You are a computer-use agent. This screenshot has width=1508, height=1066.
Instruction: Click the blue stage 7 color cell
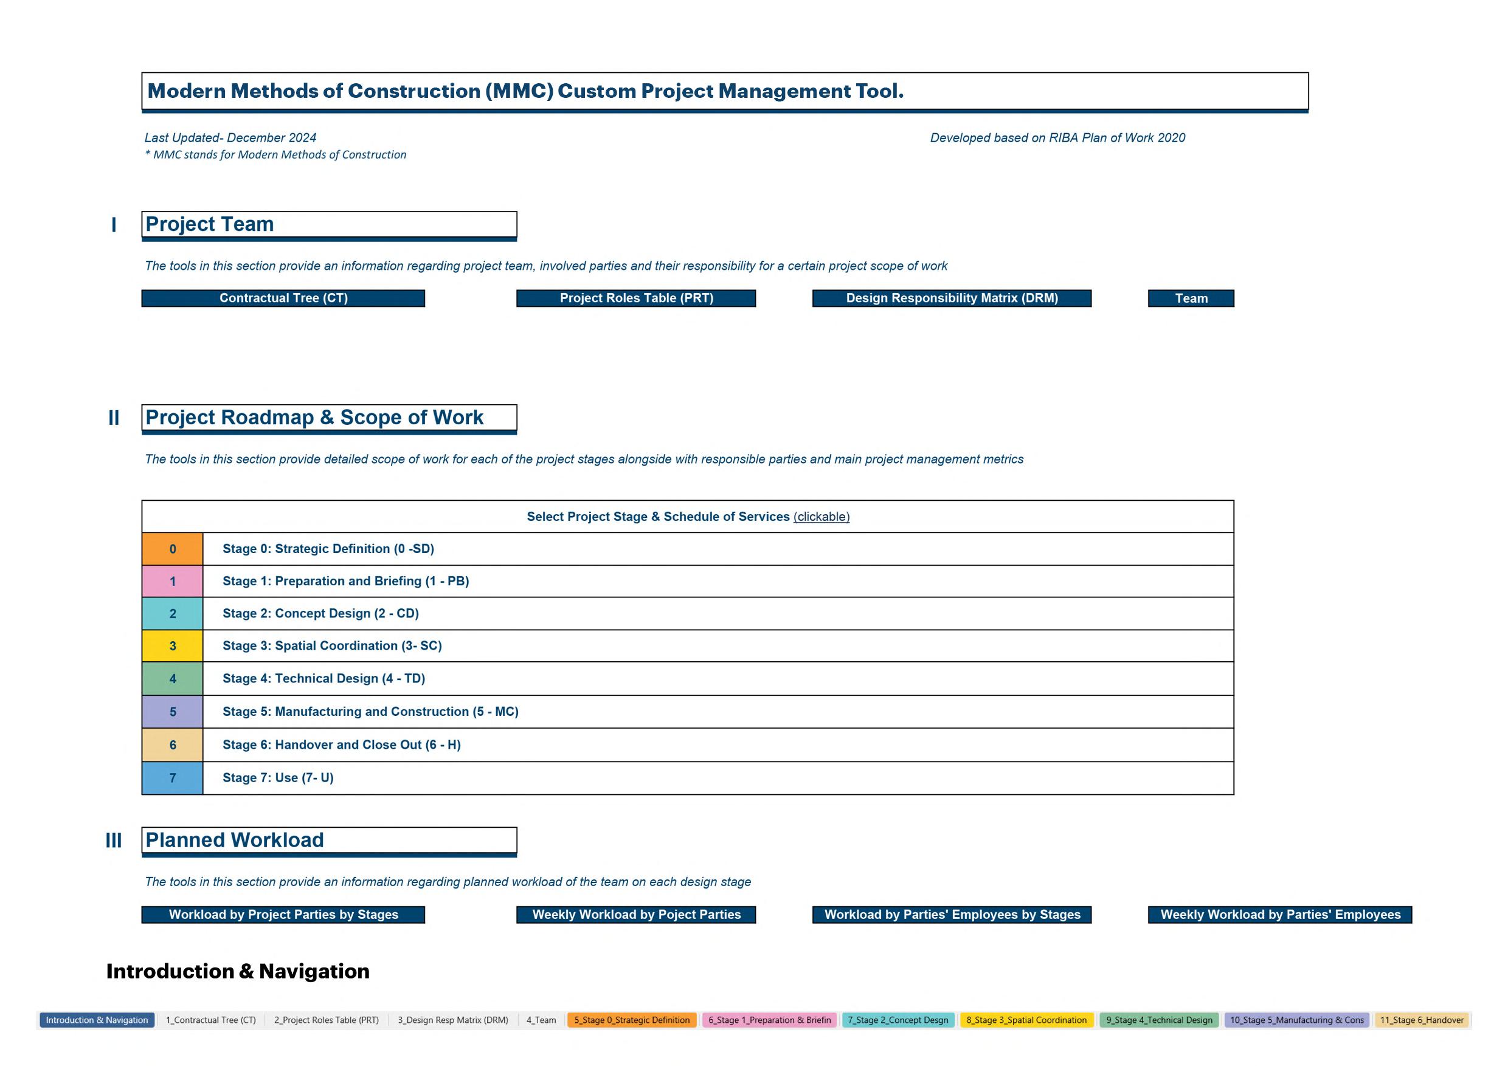click(172, 778)
